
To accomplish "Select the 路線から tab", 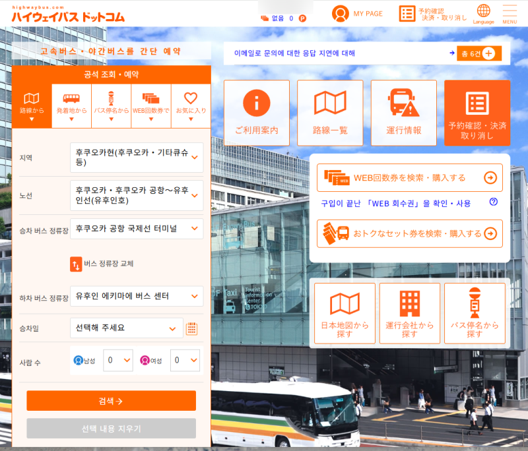I will click(32, 106).
